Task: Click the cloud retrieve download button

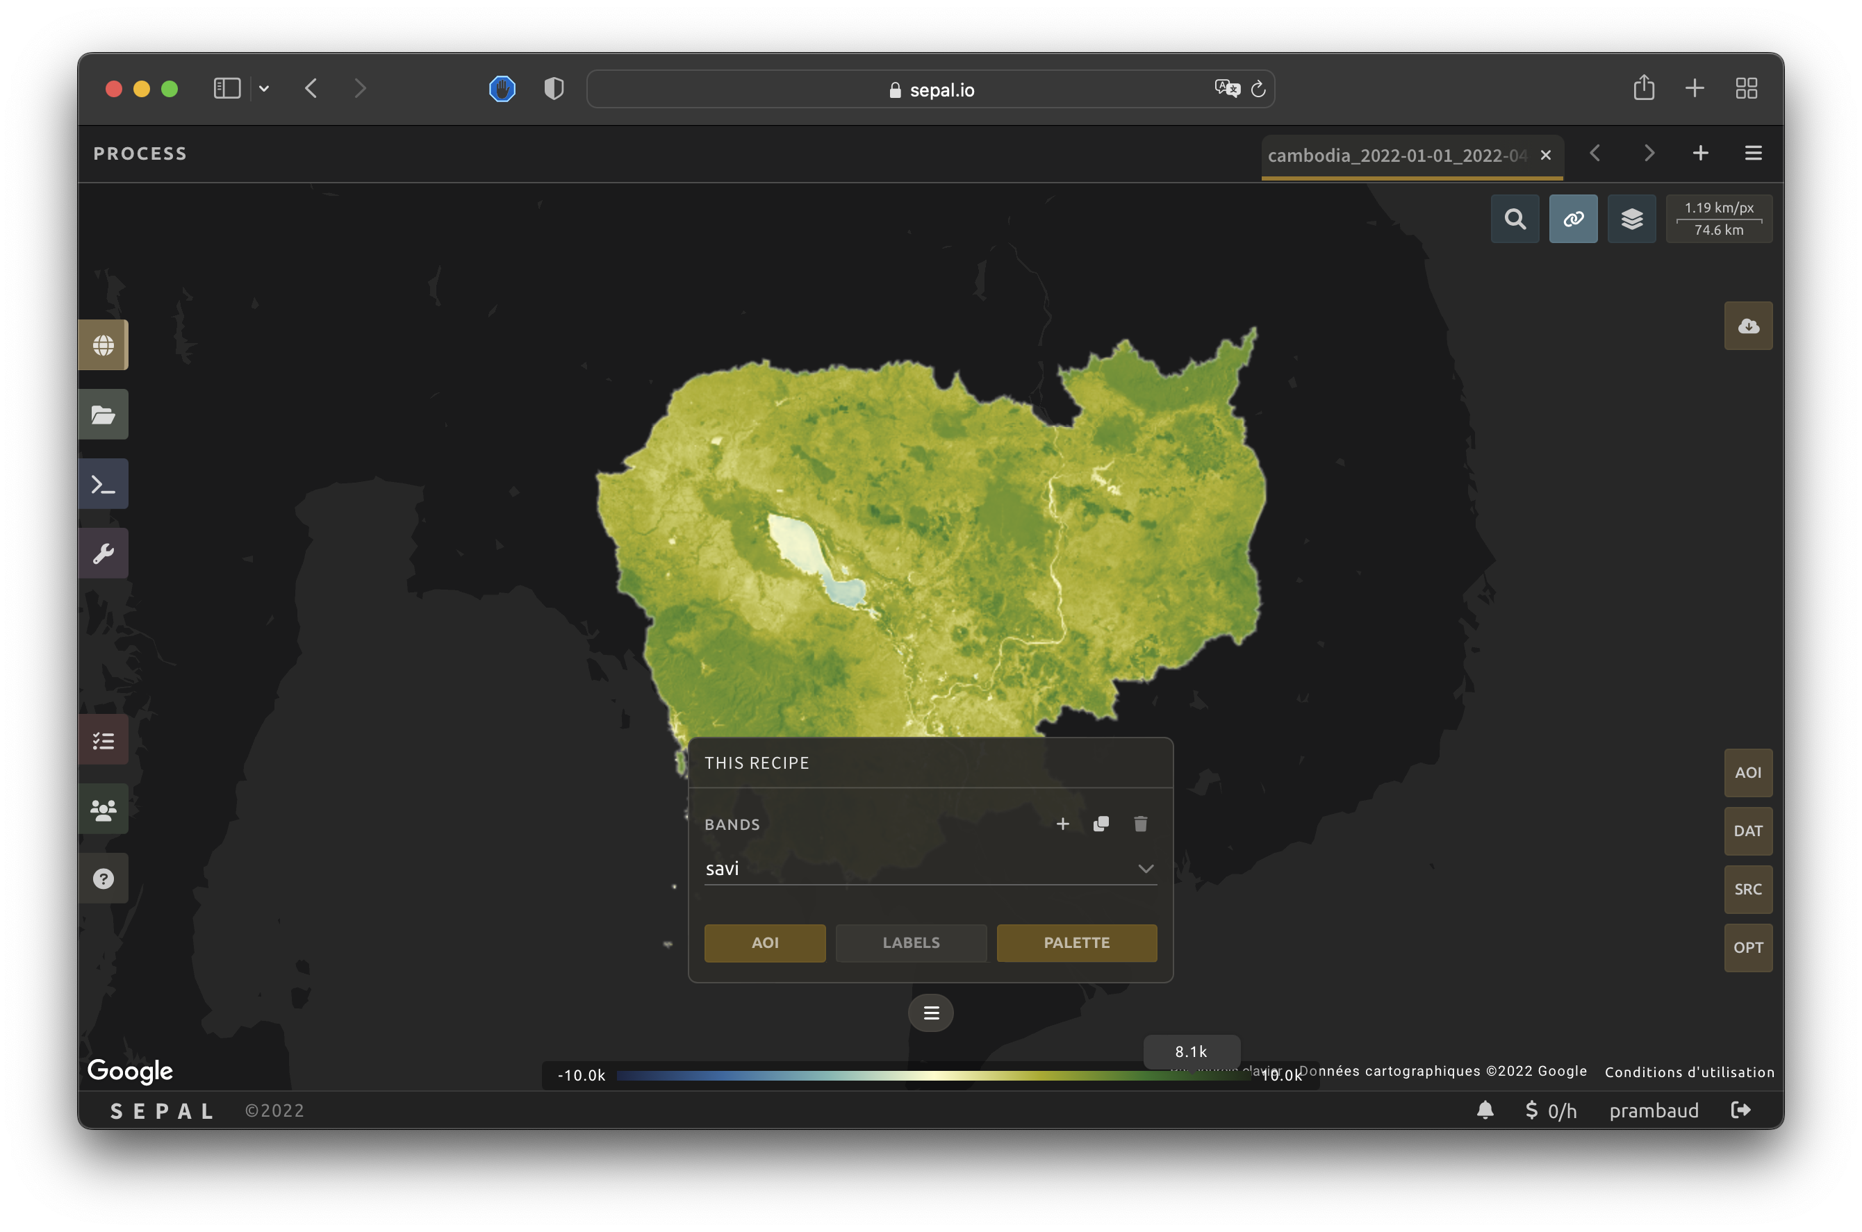Action: [x=1747, y=326]
